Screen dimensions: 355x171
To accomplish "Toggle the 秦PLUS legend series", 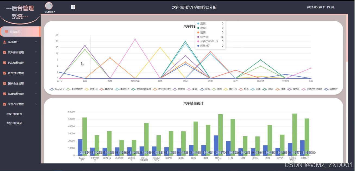I will 230,89.
